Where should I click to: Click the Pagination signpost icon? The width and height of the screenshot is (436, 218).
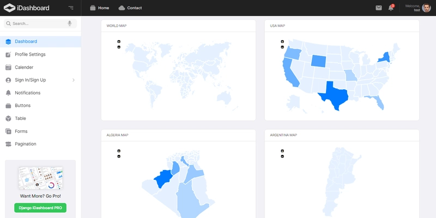[x=8, y=144]
